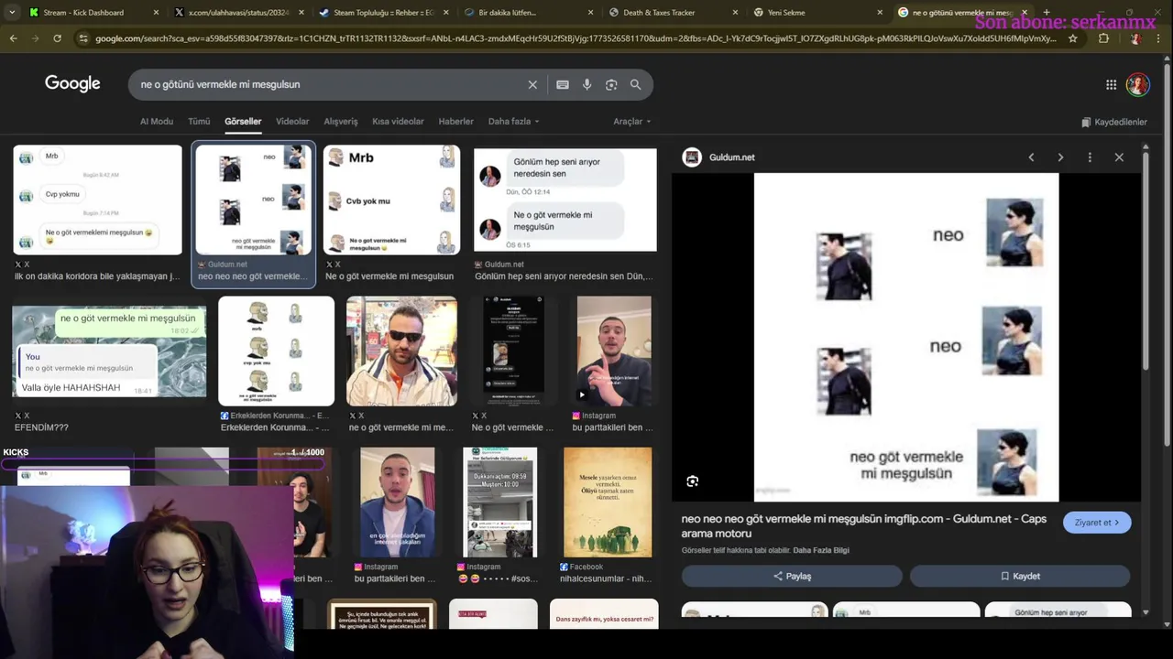Viewport: 1173px width, 659px height.
Task: Open Gönlüm hep seni arıyor thumbnail
Action: click(565, 200)
